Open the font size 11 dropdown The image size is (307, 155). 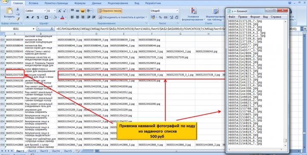pos(55,11)
